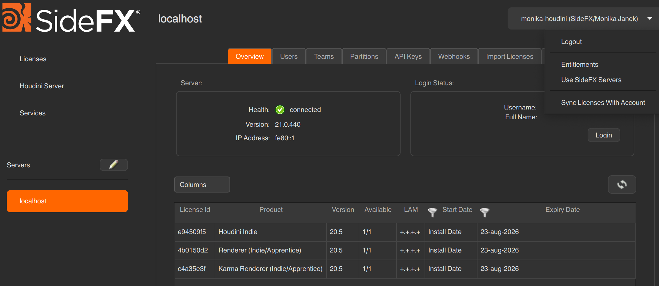Click the Karma Renderer (Indie/Apprentice) cell

click(x=270, y=269)
